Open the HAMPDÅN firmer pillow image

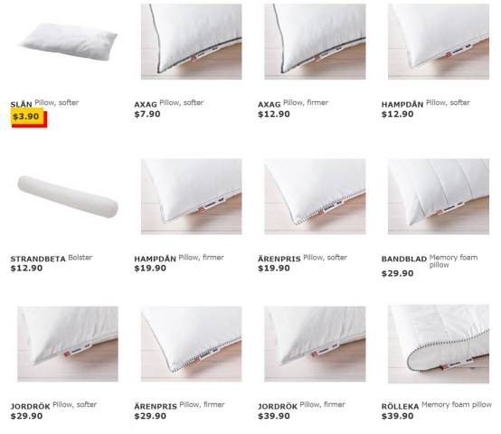coord(192,196)
